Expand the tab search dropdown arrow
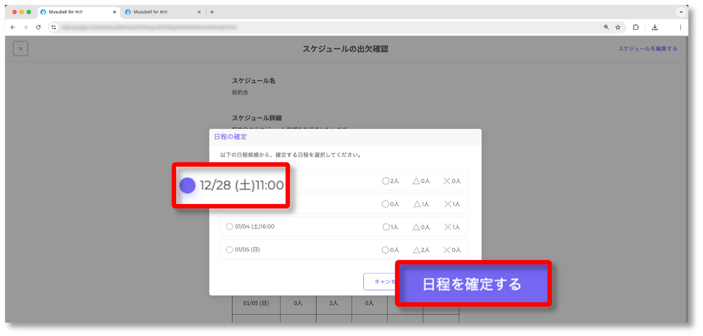This screenshot has width=703, height=336. [x=681, y=12]
